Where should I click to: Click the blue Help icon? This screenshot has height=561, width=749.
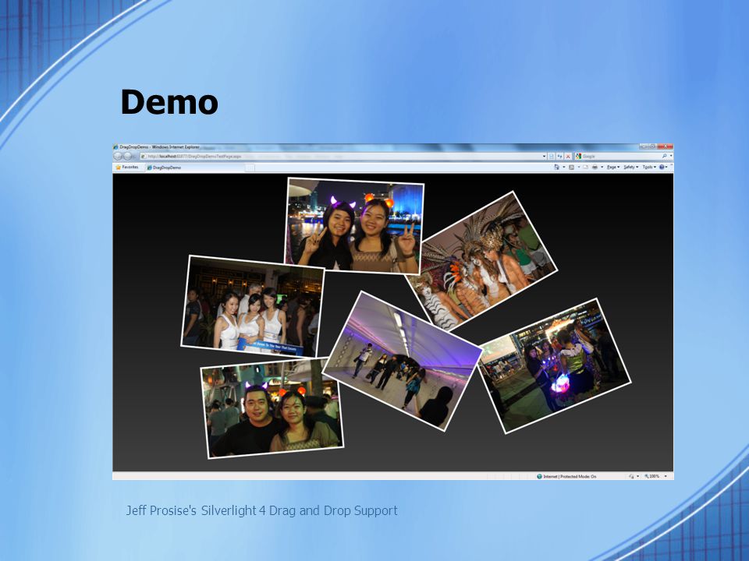[662, 167]
